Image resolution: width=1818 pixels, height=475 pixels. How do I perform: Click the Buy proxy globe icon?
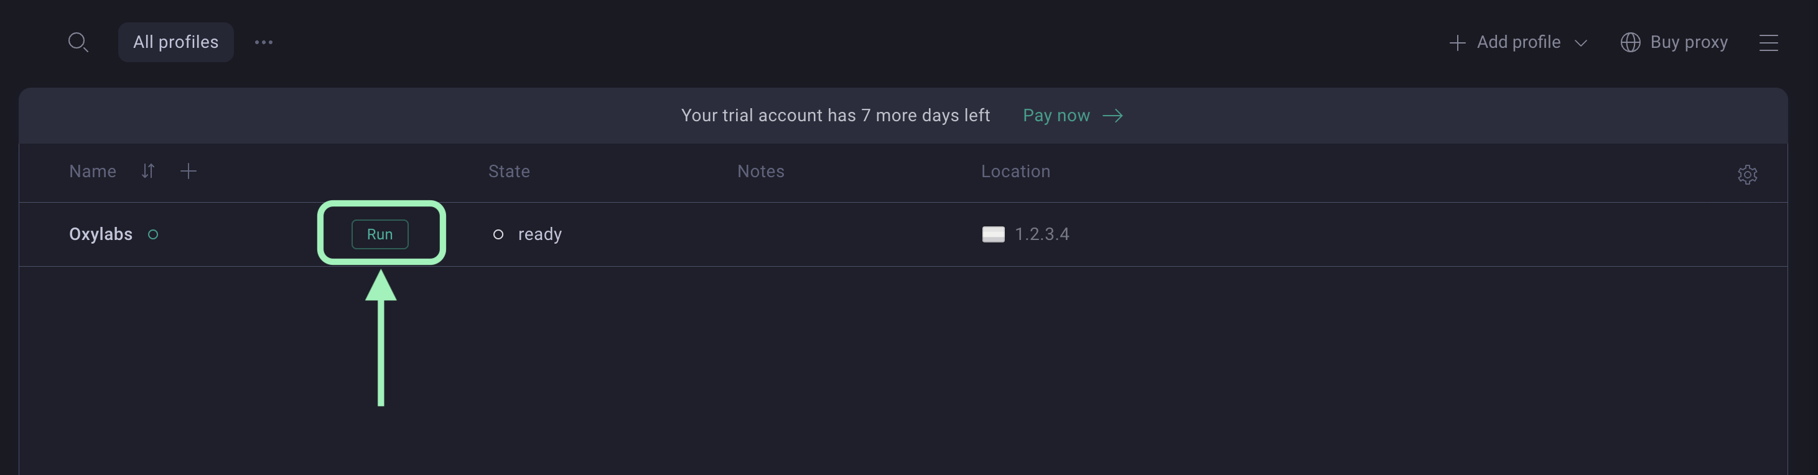1629,42
